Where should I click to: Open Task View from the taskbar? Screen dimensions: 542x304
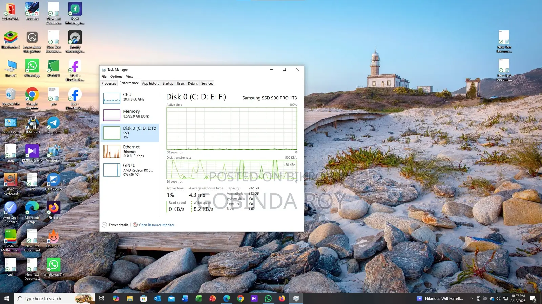pos(102,298)
